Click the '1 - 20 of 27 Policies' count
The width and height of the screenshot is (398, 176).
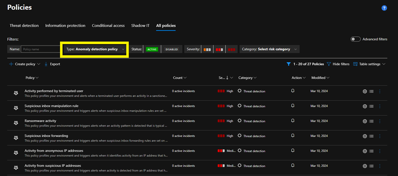308,65
